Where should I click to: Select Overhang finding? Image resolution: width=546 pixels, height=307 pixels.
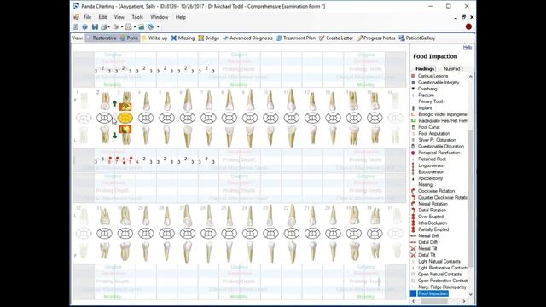pos(427,89)
